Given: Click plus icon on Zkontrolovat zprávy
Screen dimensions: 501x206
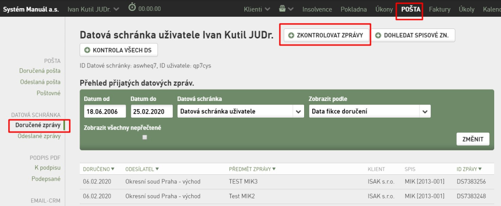Looking at the screenshot, I should click(x=291, y=35).
